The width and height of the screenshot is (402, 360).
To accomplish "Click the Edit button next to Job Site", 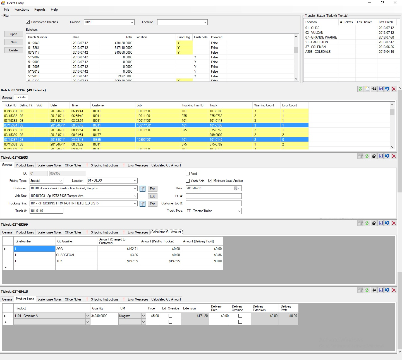I will pyautogui.click(x=152, y=196).
